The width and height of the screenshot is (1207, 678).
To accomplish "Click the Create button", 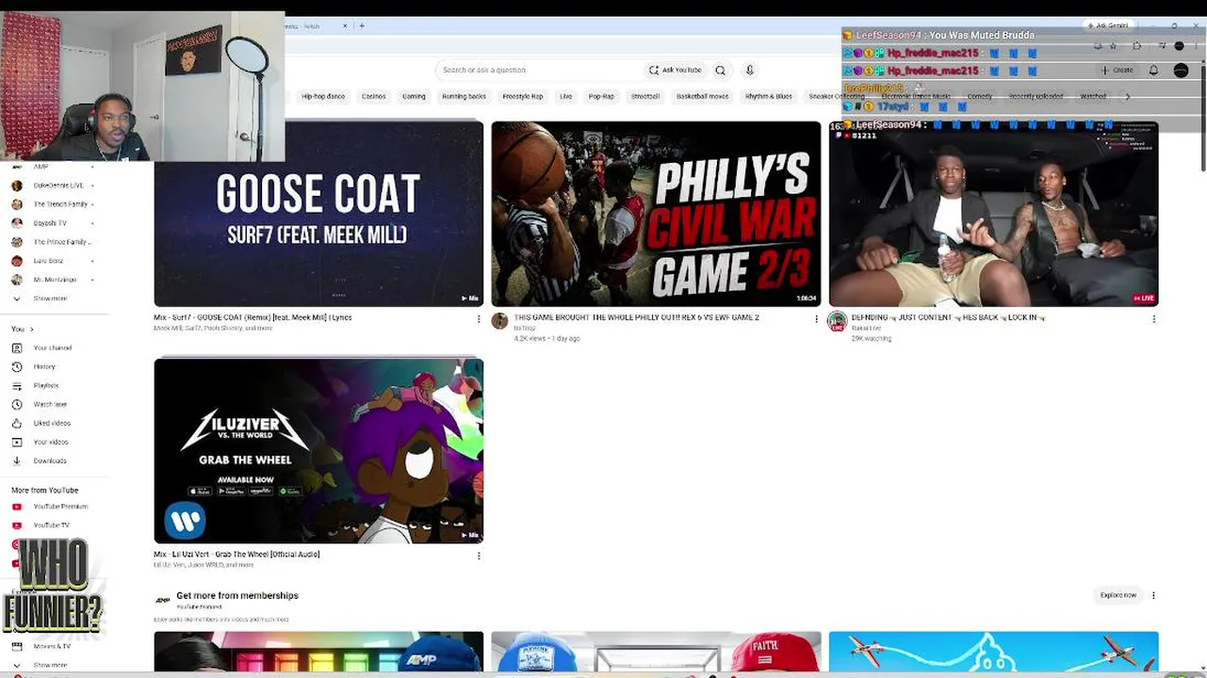I will 1117,70.
